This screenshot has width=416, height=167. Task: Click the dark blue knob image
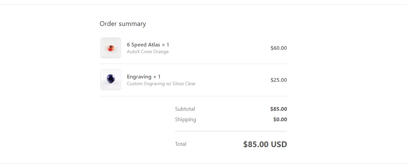click(111, 79)
